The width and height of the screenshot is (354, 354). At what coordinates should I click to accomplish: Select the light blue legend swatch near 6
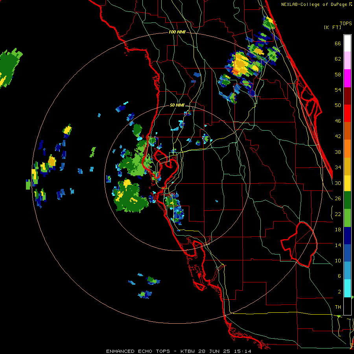(347, 271)
